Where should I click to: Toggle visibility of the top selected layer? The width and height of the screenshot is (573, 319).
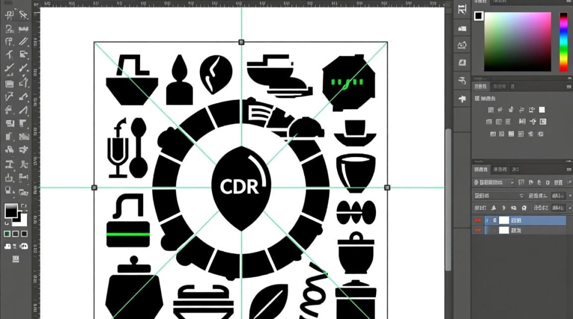(478, 220)
